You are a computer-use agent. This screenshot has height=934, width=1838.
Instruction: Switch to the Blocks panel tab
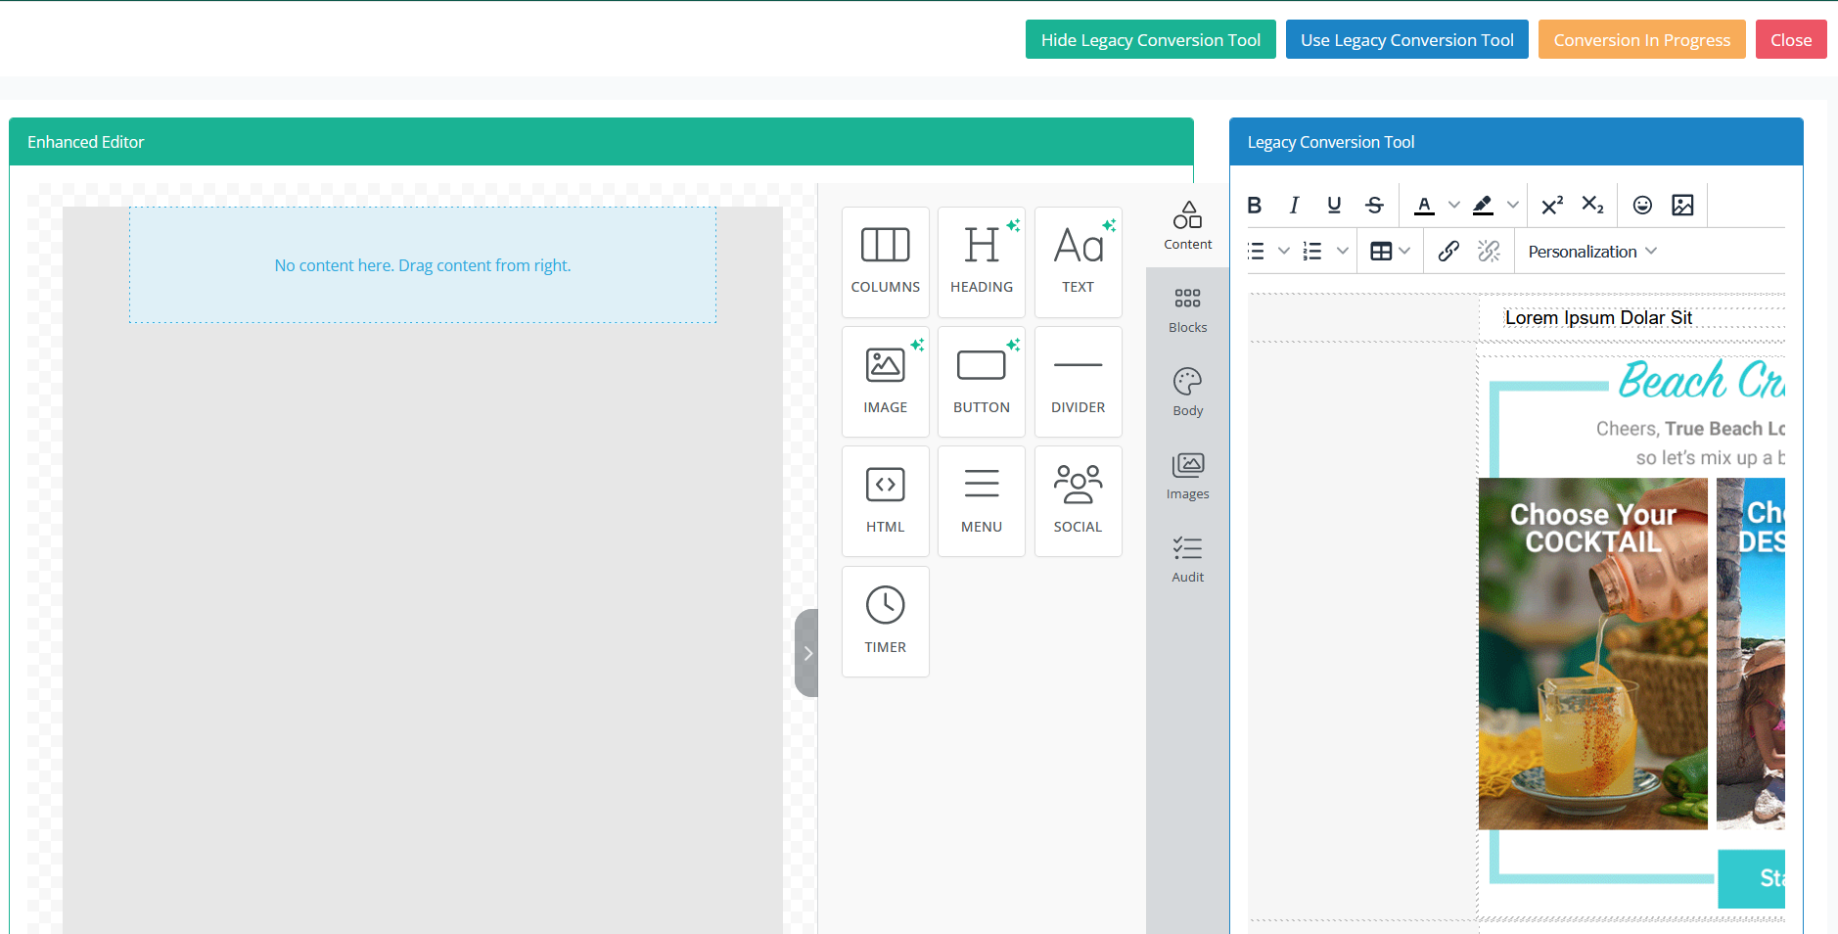click(x=1187, y=308)
